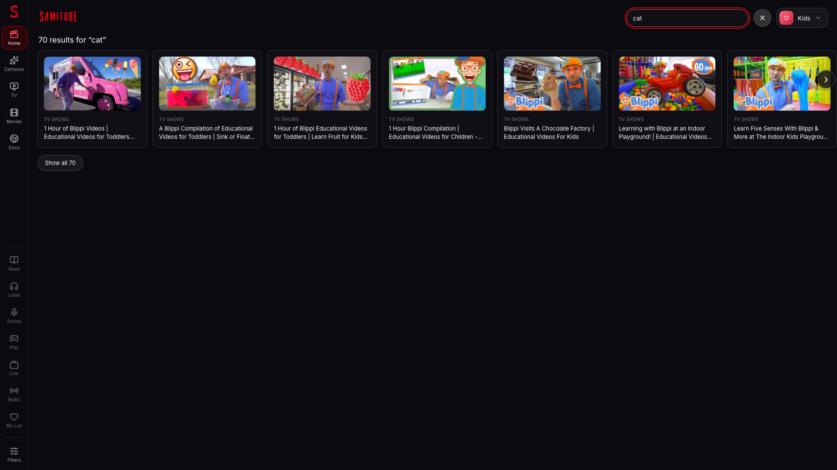The width and height of the screenshot is (837, 470).
Task: Open '1 Hour of Blippi Videos' title
Action: (x=89, y=133)
